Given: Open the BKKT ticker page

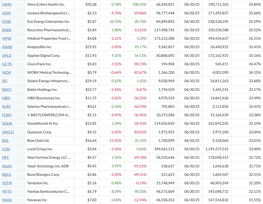Looking at the screenshot, I should coord(7,89).
